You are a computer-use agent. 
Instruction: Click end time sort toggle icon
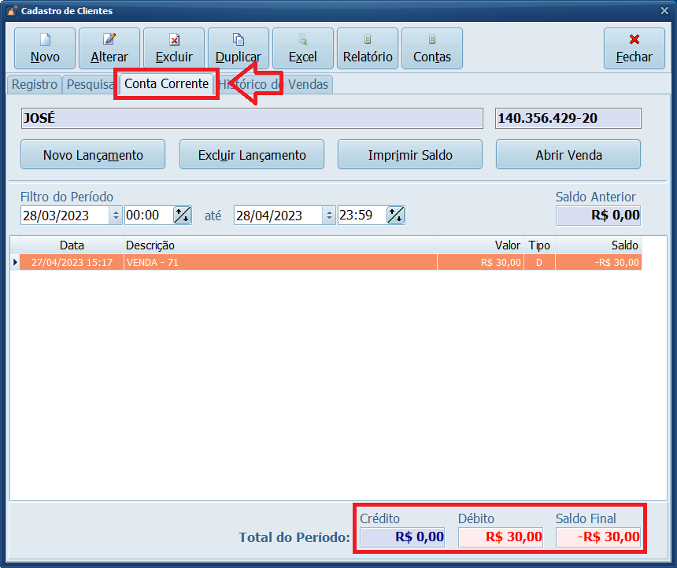click(395, 215)
